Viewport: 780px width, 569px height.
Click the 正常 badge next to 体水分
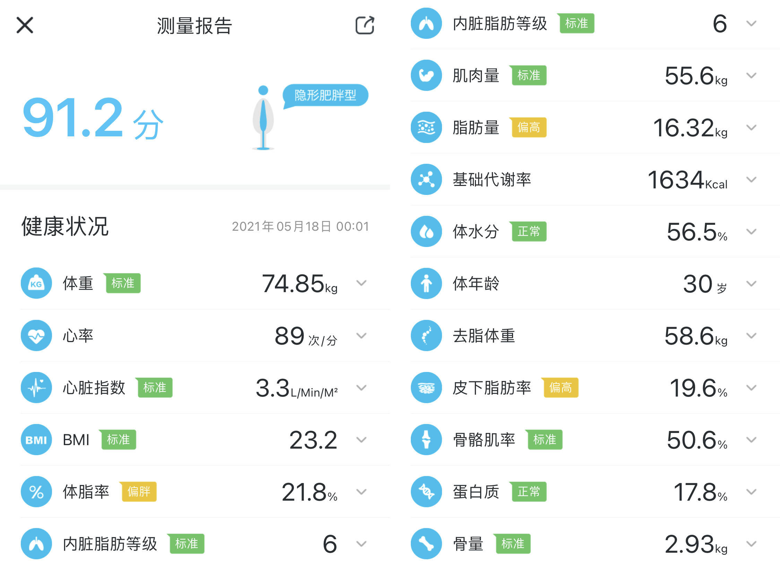[x=528, y=231]
